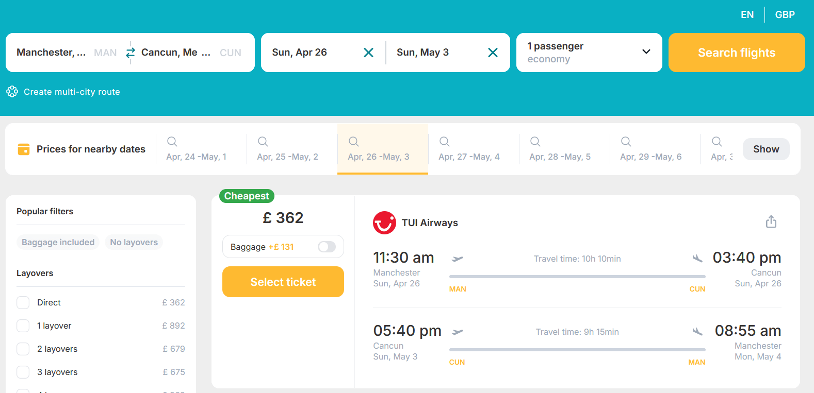
Task: Share the TUI Airways flight
Action: (x=771, y=222)
